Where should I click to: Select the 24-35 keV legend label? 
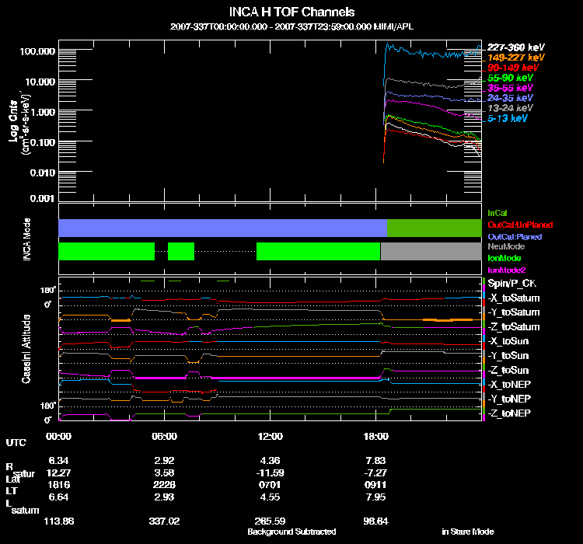[x=510, y=98]
